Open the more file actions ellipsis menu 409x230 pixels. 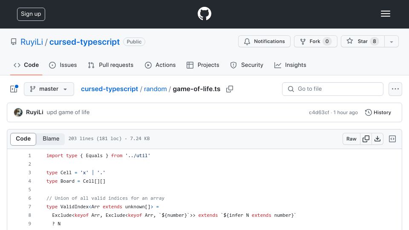[x=395, y=89]
